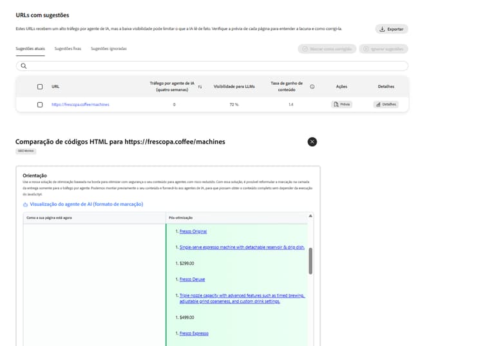
Task: Switch to Sugestões atuais tab
Action: click(30, 49)
